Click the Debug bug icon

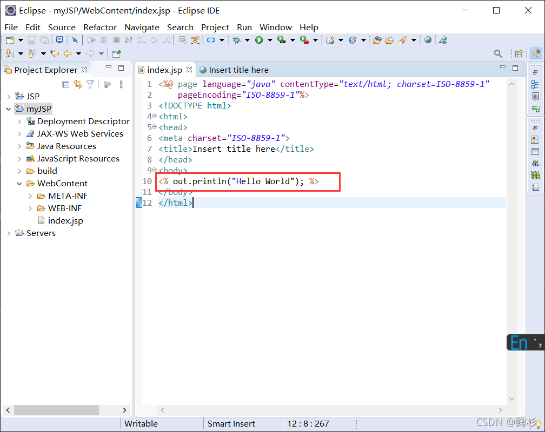coord(237,40)
